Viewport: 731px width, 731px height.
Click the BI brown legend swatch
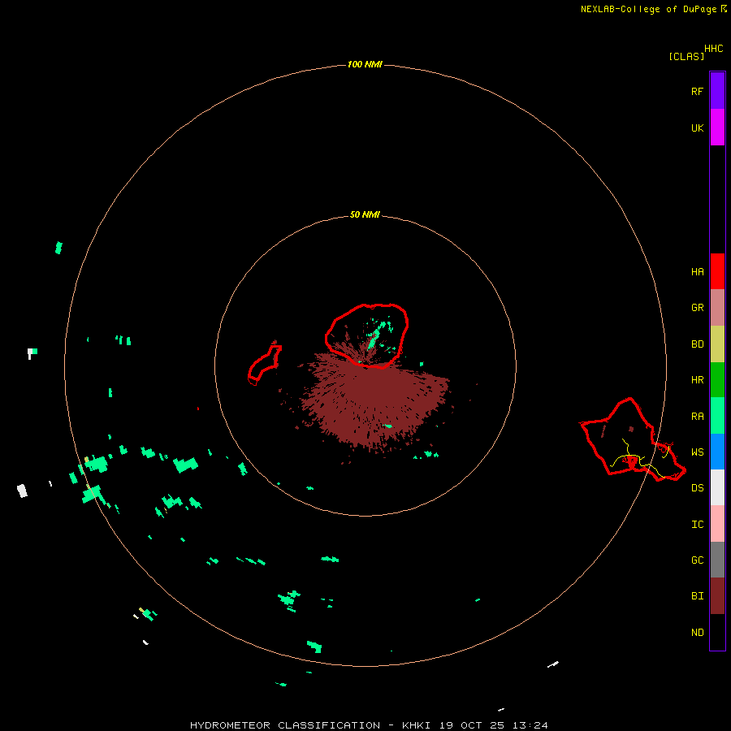click(x=717, y=596)
